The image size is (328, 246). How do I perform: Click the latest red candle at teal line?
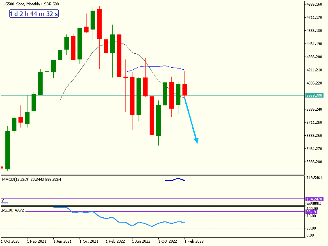[x=185, y=90]
